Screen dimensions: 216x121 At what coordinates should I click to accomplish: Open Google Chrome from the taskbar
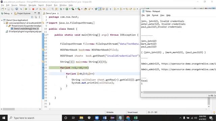coord(128,118)
